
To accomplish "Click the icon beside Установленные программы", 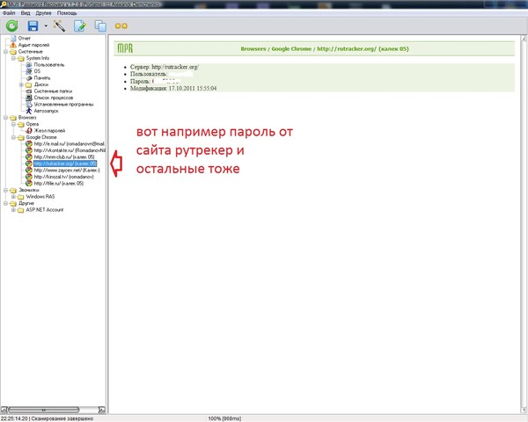I will click(29, 105).
